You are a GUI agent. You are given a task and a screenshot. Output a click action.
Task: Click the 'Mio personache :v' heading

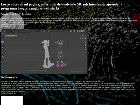tap(9, 77)
